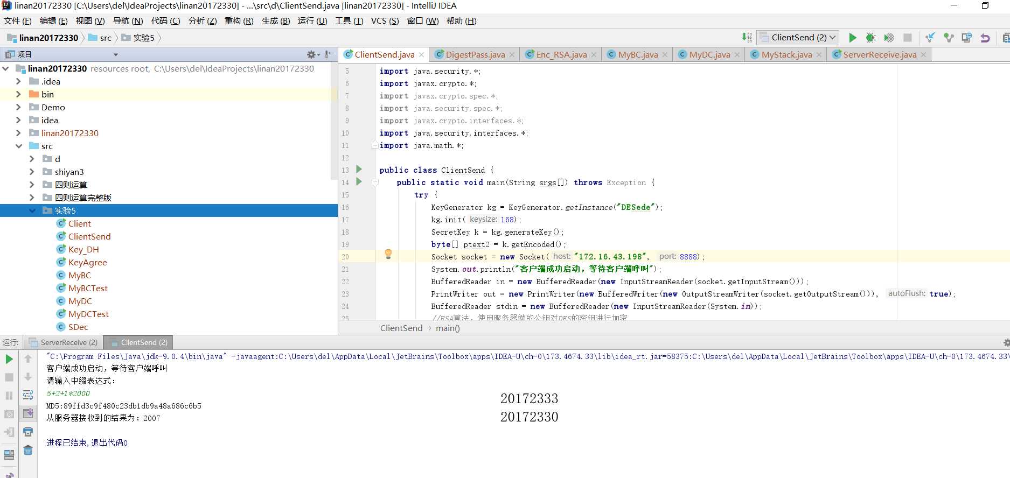Click project tree vertical scrollbar
This screenshot has width=1010, height=478.
click(x=335, y=121)
